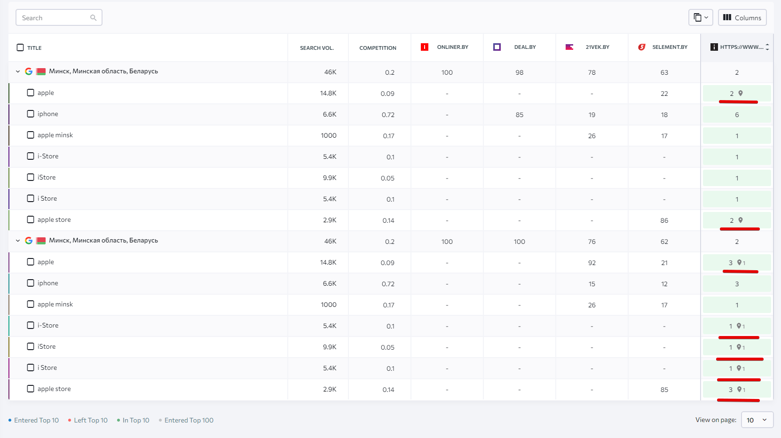Click the position 6 cell for the first iphone row

(x=737, y=115)
